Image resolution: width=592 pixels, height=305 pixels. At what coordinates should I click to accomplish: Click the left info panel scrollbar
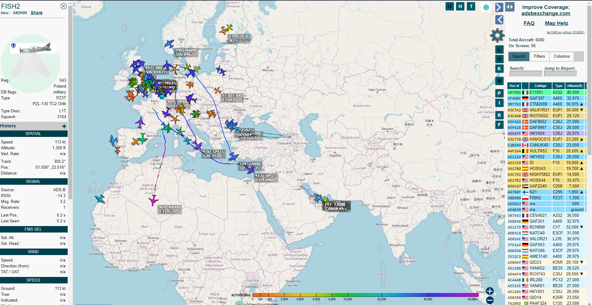tap(70, 102)
